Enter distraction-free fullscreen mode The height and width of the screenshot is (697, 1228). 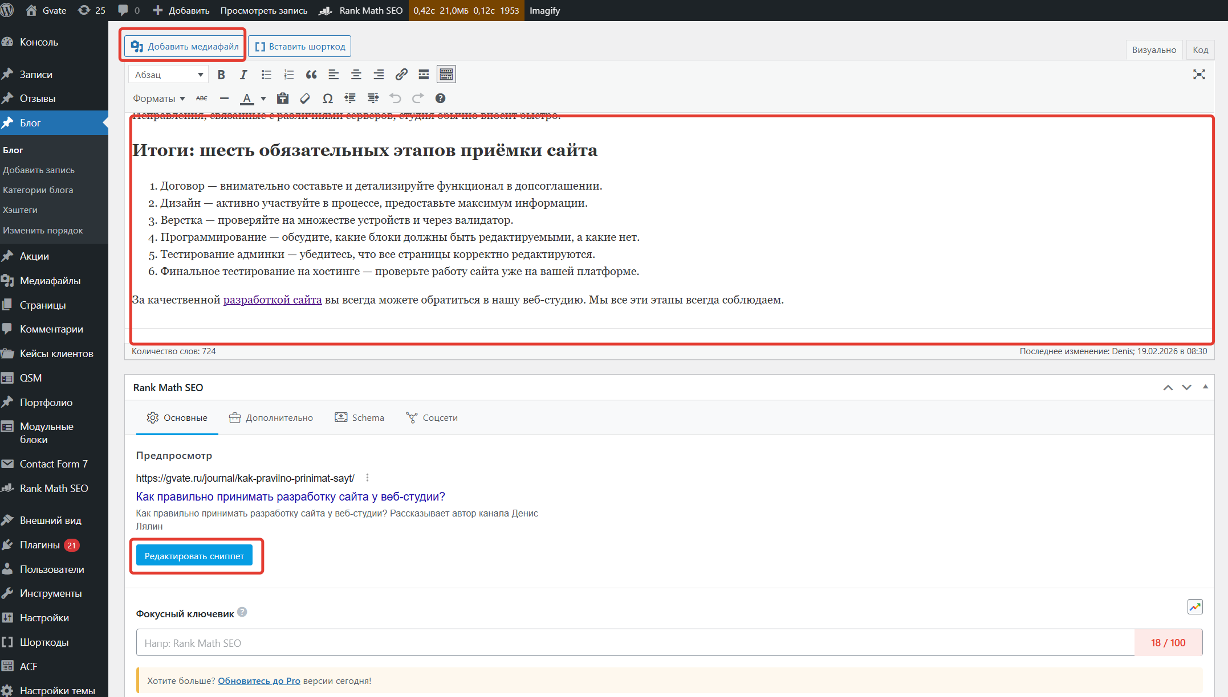point(1199,75)
